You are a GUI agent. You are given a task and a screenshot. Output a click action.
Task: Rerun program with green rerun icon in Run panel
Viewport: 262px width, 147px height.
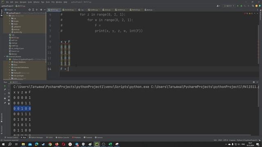[5, 86]
